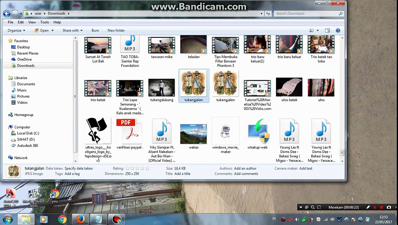This screenshot has width=398, height=225.
Task: Open the Tools menu
Action: coord(45,22)
